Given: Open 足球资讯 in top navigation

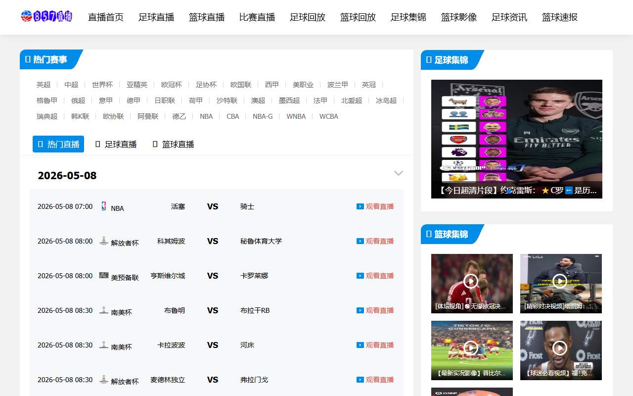Looking at the screenshot, I should [509, 17].
